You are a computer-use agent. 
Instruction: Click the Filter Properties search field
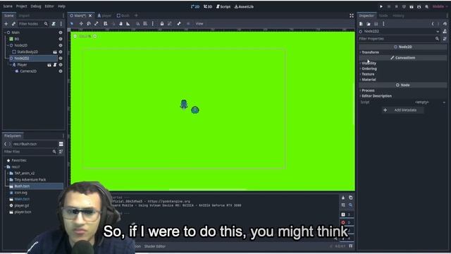[x=400, y=39]
